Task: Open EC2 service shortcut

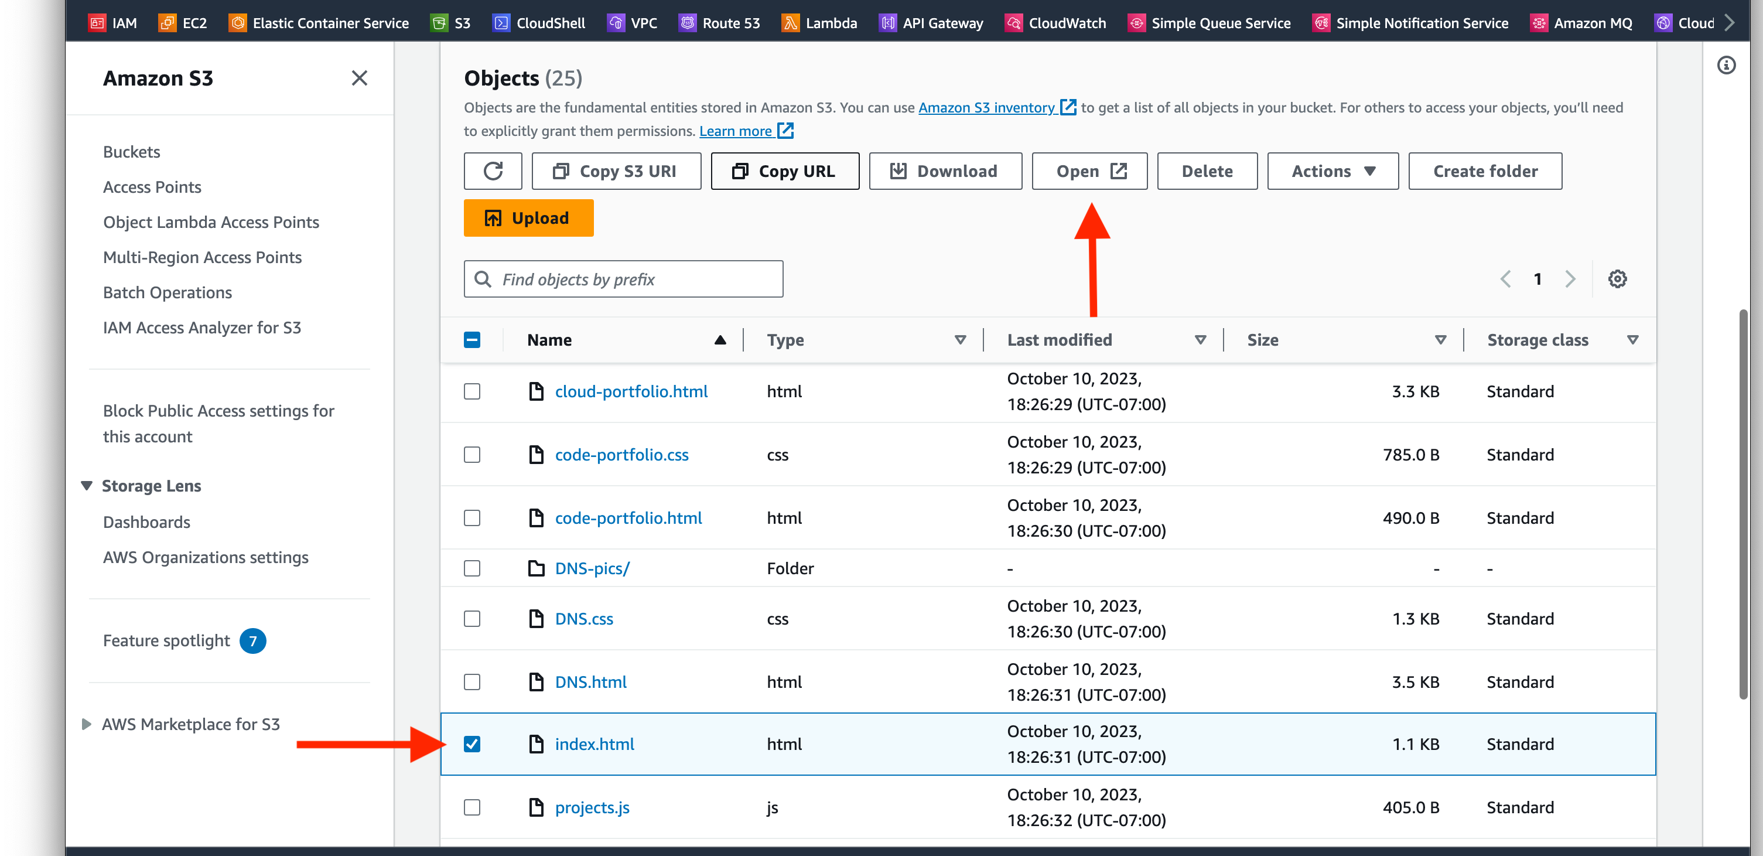Action: click(x=183, y=23)
